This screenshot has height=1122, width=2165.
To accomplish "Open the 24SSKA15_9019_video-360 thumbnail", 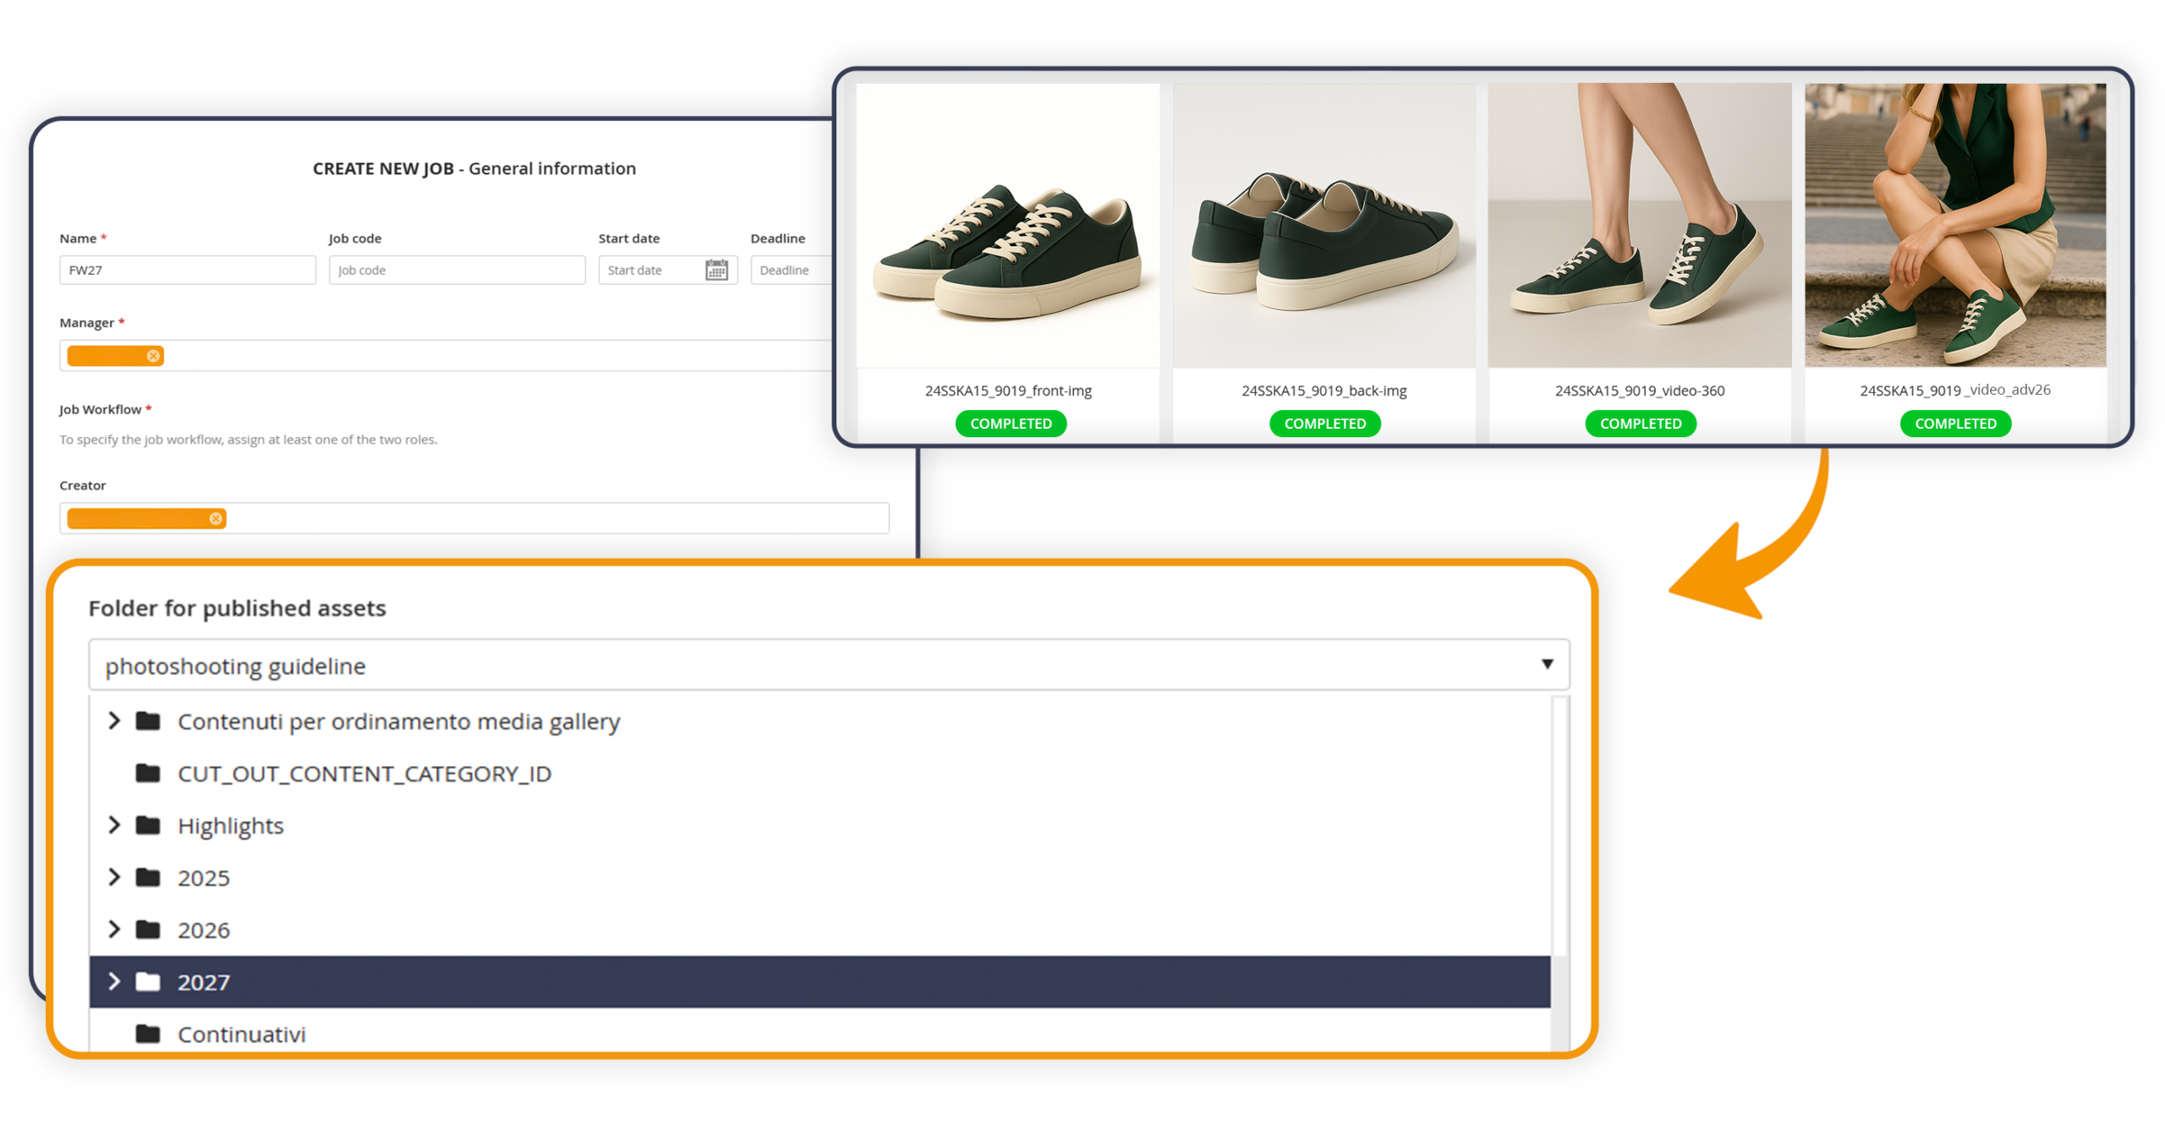I will click(x=1638, y=225).
